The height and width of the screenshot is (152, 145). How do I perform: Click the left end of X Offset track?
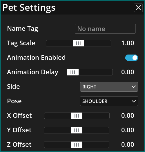click(46, 116)
